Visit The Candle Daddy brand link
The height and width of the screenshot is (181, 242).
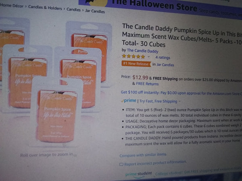click(x=142, y=51)
